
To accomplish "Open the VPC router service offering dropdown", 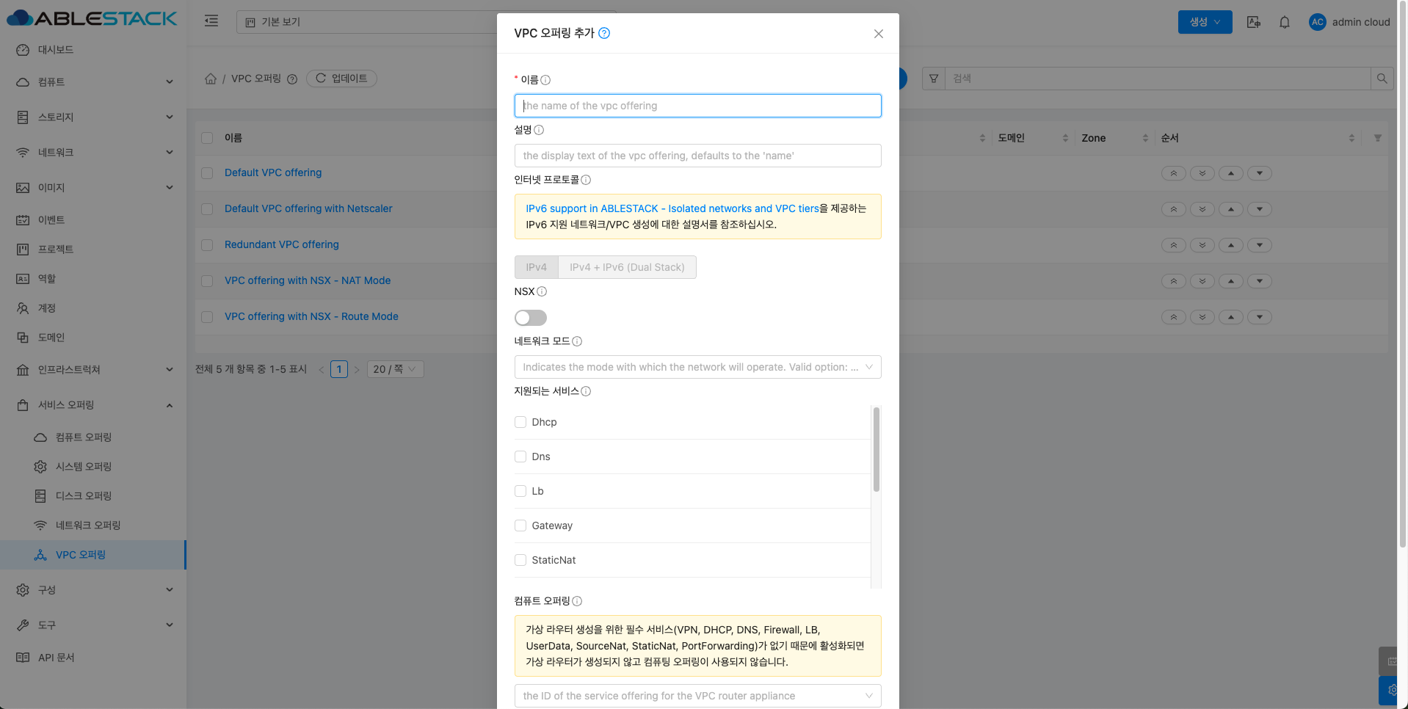I will click(x=697, y=696).
